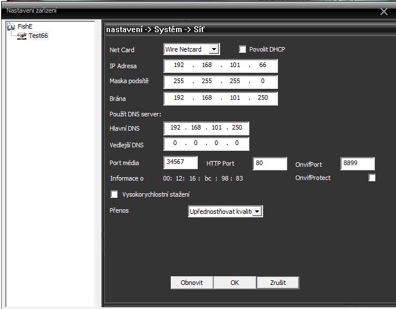Viewport: 396px width, 309px height.
Task: Click the Port média field 34567
Action: (x=181, y=162)
